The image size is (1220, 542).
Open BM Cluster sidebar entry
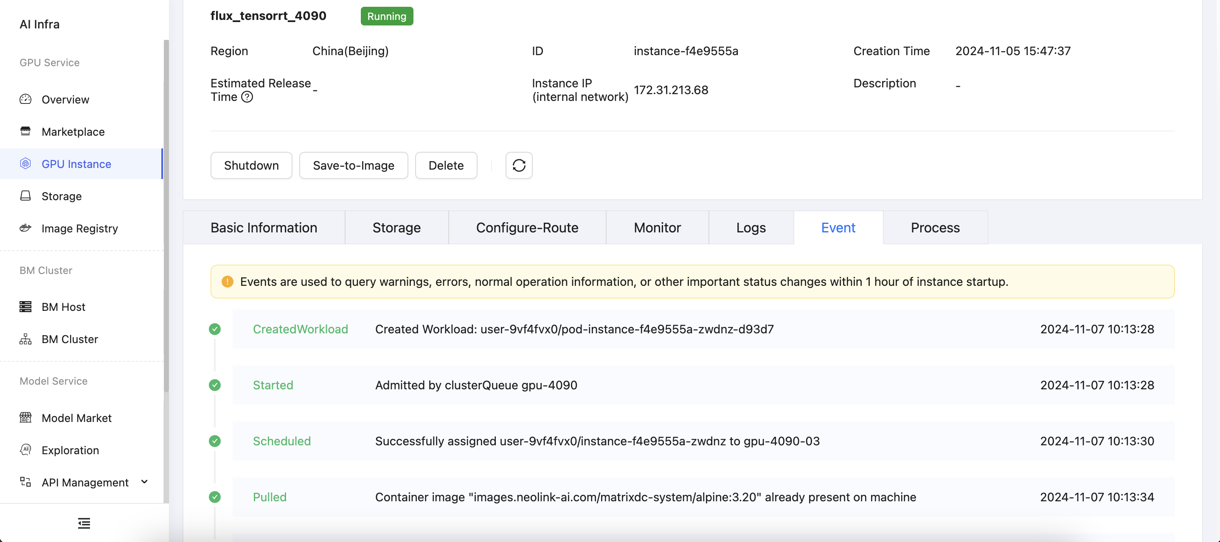[70, 339]
